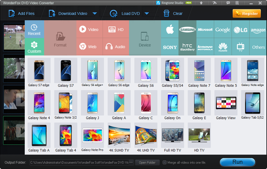
Task: Choose the Galaxy Tab A profile
Action: 39,137
